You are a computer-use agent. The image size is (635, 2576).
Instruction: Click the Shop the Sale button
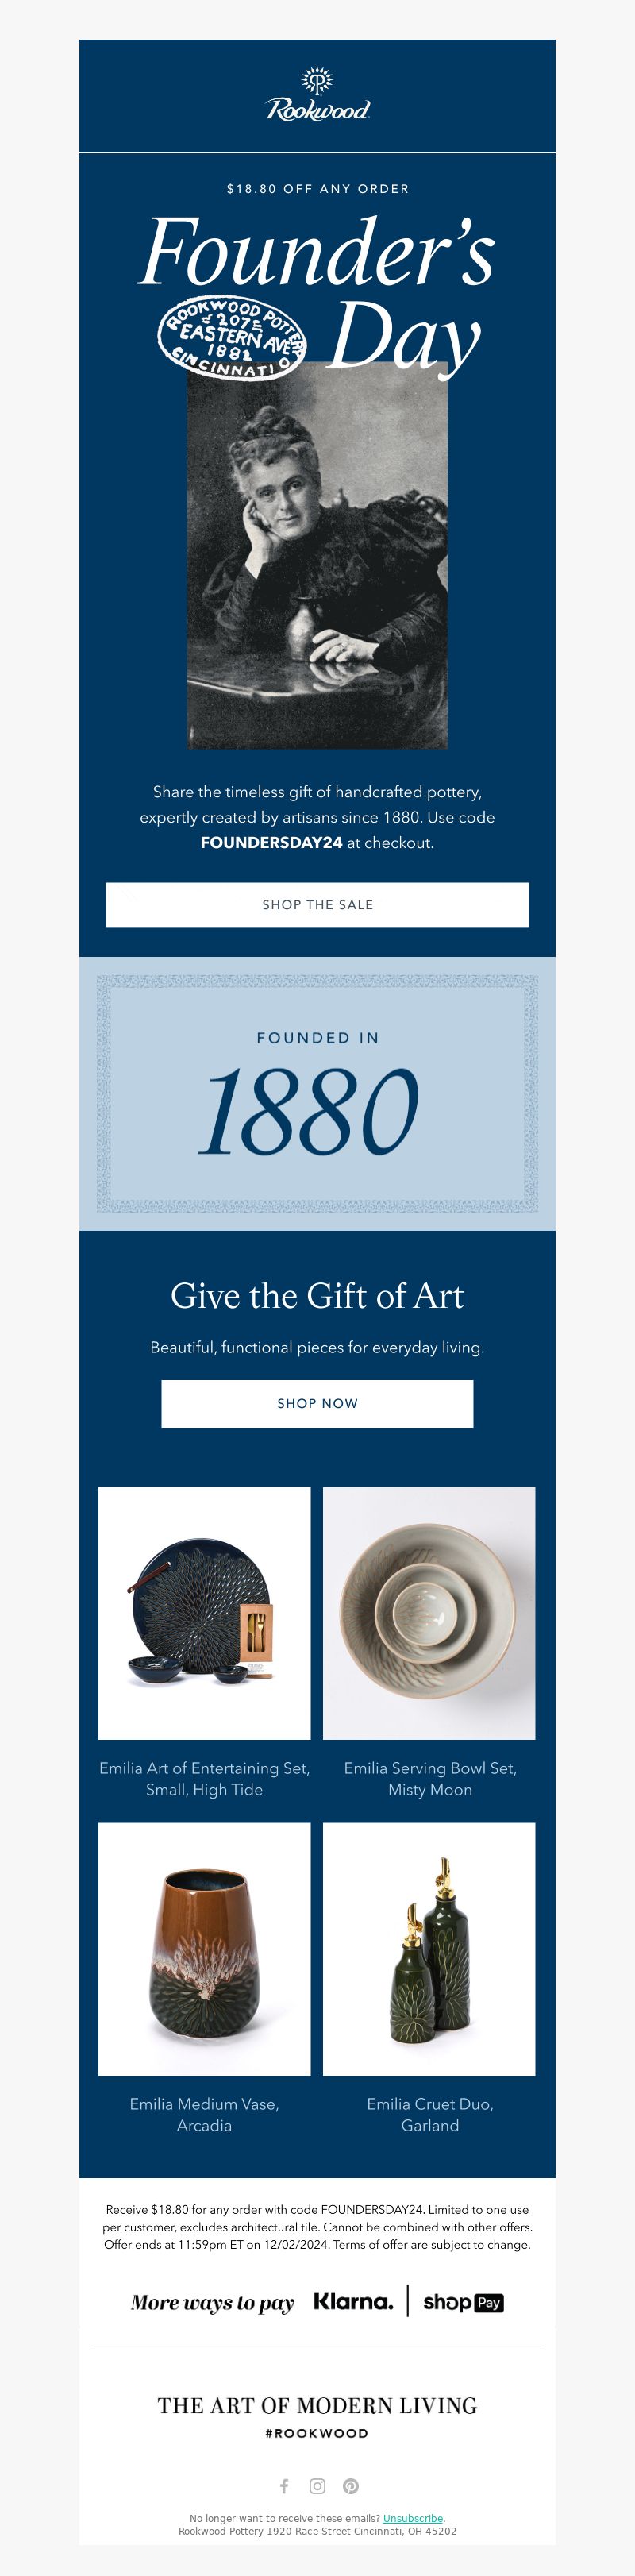point(317,904)
